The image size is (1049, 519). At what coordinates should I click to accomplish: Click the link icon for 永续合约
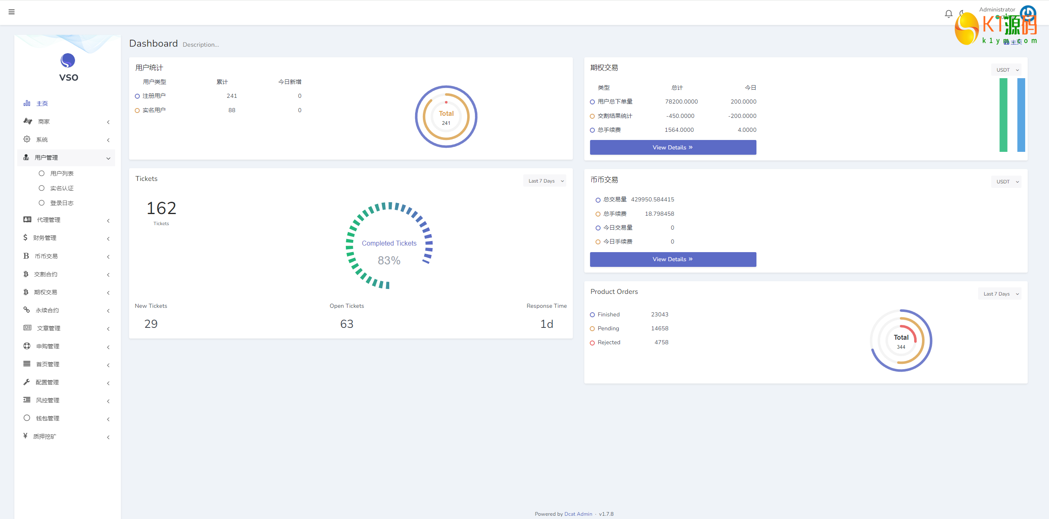(x=27, y=310)
